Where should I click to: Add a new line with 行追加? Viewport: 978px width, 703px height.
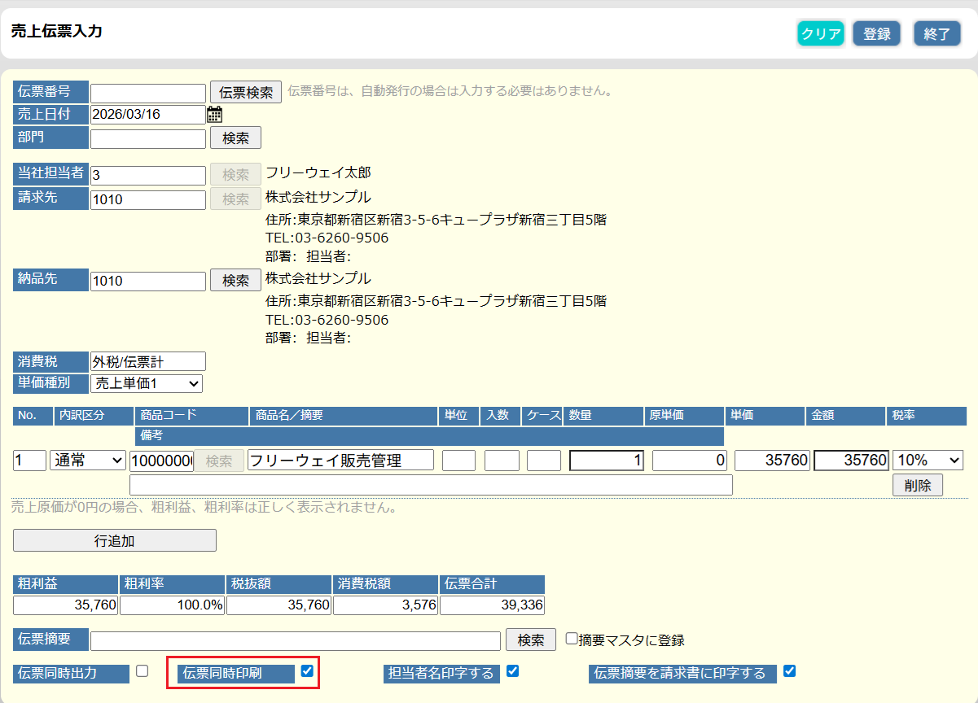(115, 541)
